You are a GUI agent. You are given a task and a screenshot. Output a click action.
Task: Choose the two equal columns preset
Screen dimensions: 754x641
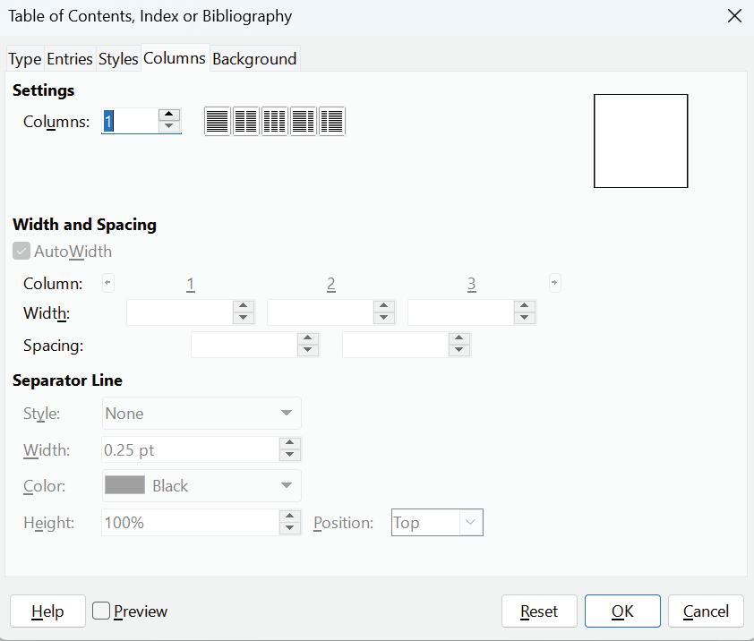click(245, 121)
